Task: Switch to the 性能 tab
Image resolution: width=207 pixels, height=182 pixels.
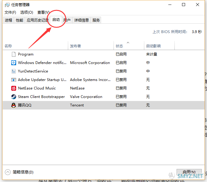Action: [19, 20]
